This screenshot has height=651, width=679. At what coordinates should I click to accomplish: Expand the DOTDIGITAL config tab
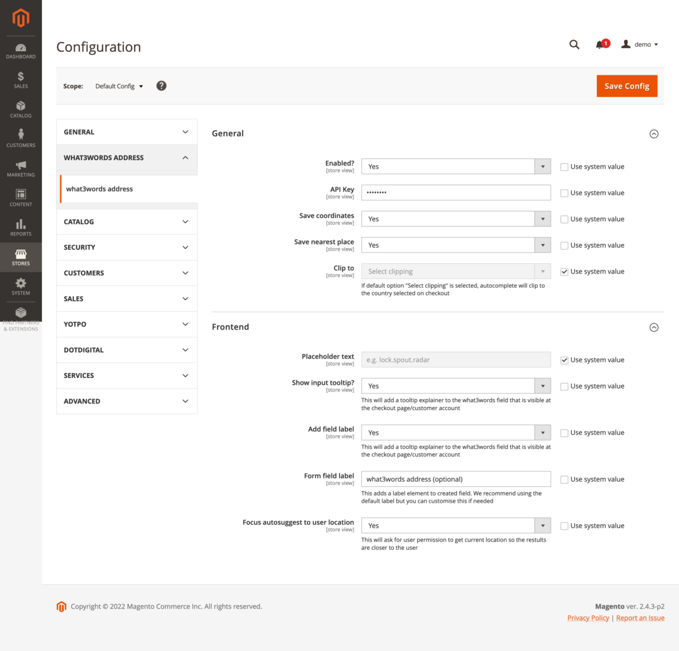pos(127,350)
